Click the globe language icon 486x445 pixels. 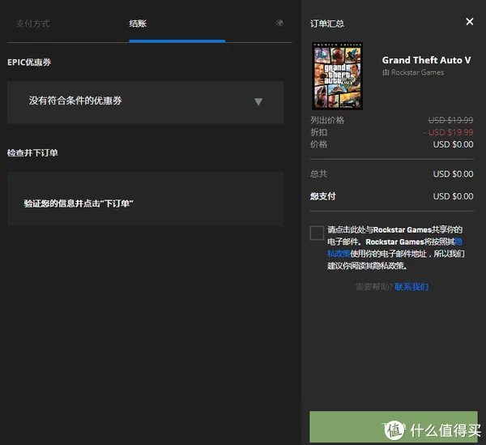point(279,23)
